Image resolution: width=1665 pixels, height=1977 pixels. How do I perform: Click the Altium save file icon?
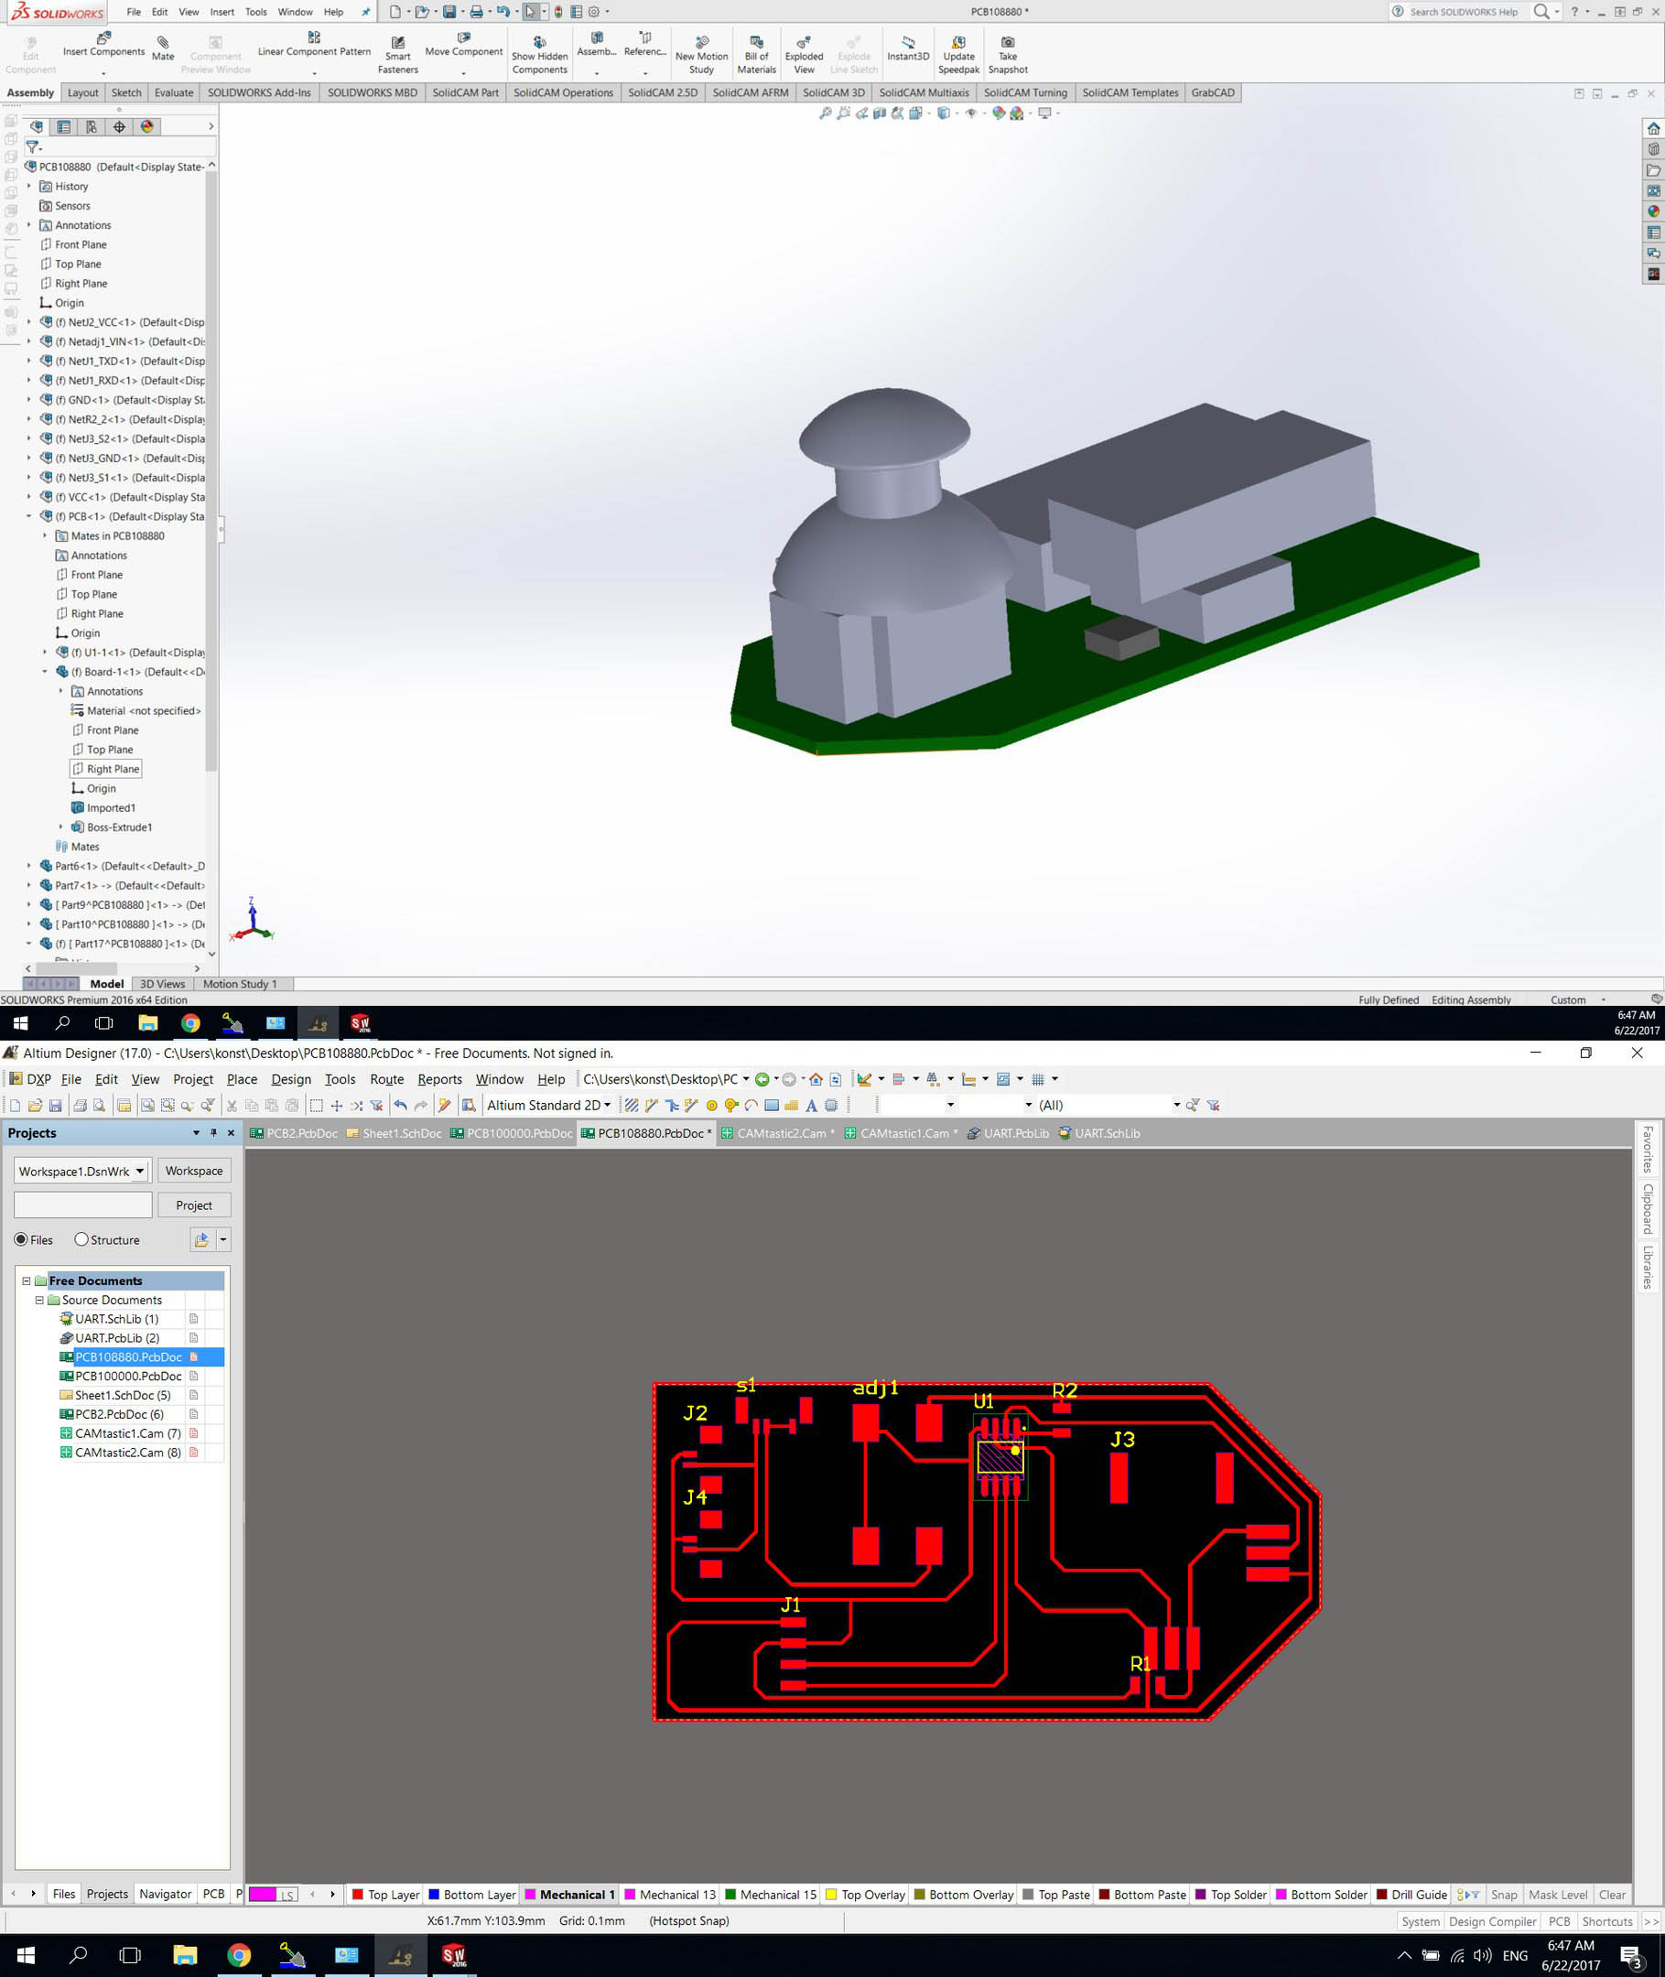pos(56,1105)
